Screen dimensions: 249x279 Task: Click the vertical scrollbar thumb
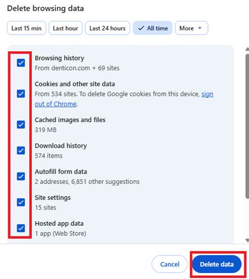(x=247, y=126)
